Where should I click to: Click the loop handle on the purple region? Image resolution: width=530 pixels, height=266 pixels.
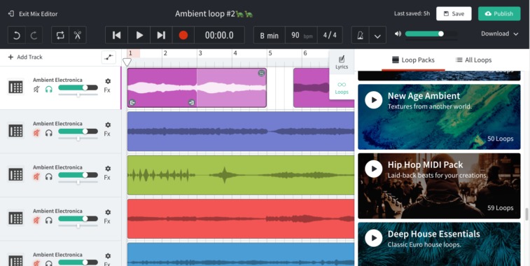click(261, 73)
